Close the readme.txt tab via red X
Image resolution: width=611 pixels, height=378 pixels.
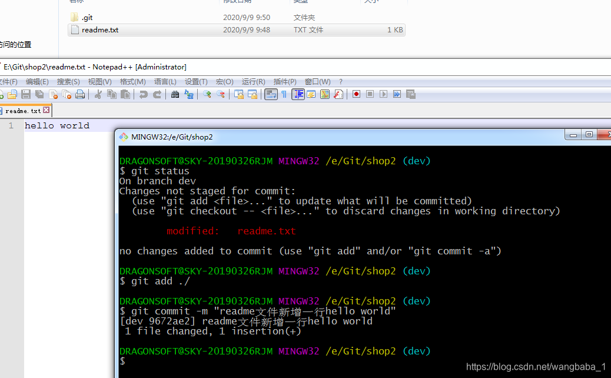[47, 110]
